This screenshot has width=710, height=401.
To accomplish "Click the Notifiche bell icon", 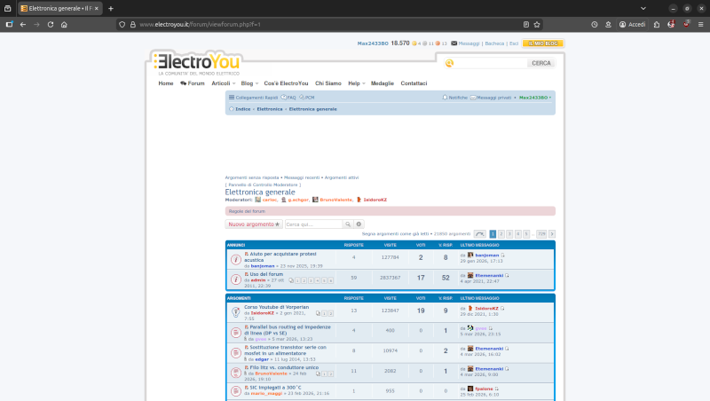I will [x=445, y=97].
